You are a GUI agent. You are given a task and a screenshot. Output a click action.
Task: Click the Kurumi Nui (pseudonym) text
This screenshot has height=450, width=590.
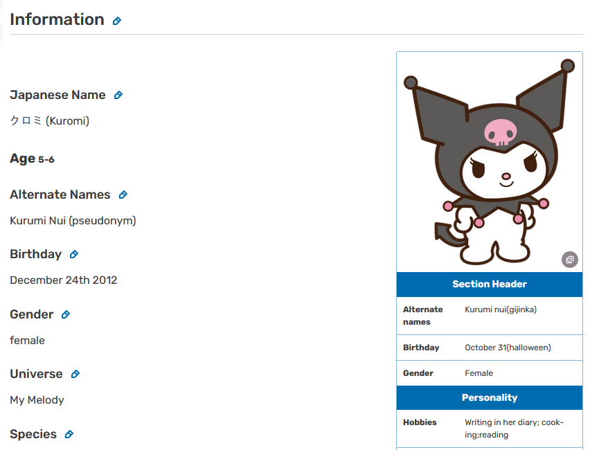[x=73, y=221]
